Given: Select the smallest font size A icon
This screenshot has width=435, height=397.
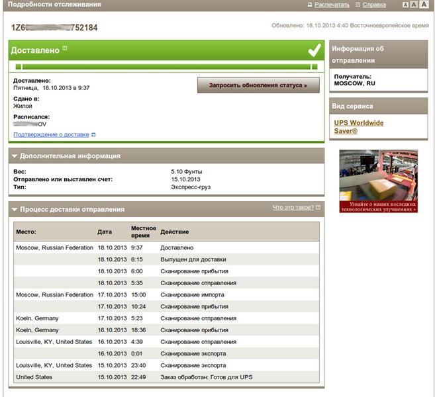Looking at the screenshot, I should (405, 5).
